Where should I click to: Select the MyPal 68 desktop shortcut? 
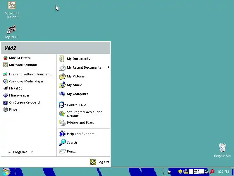point(12,32)
